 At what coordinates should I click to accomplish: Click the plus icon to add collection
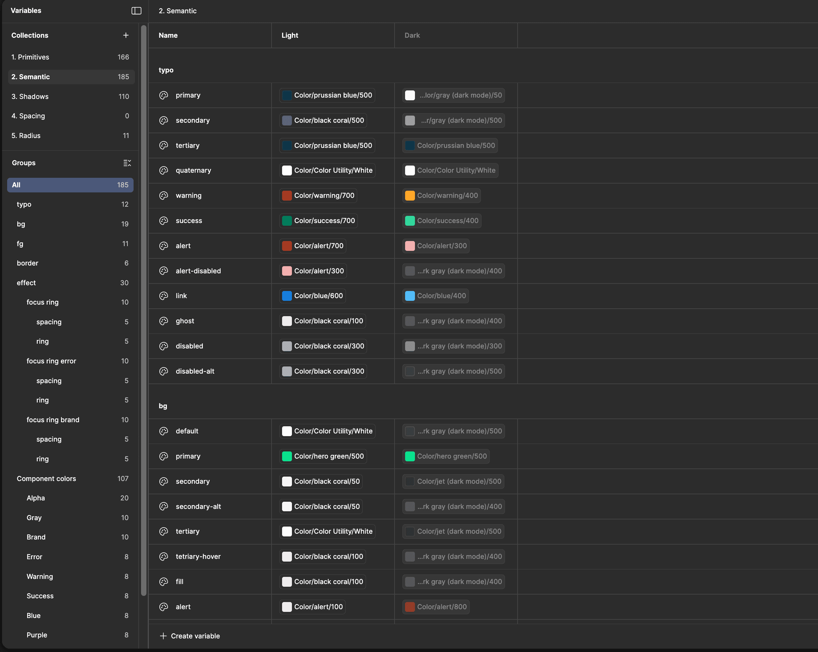pyautogui.click(x=126, y=35)
